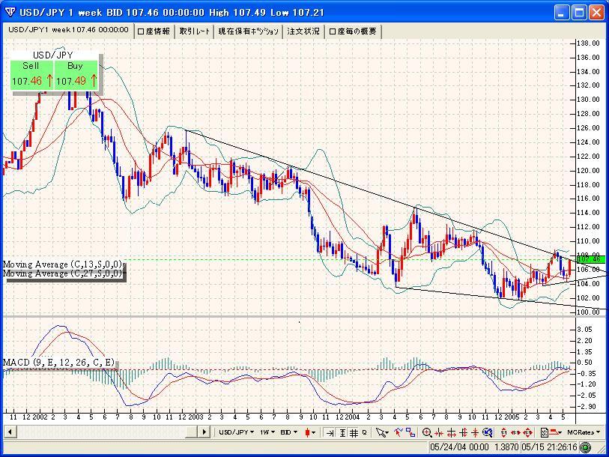Open the BID price type dropdown
Viewport: 609px width, 457px height.
coord(291,432)
